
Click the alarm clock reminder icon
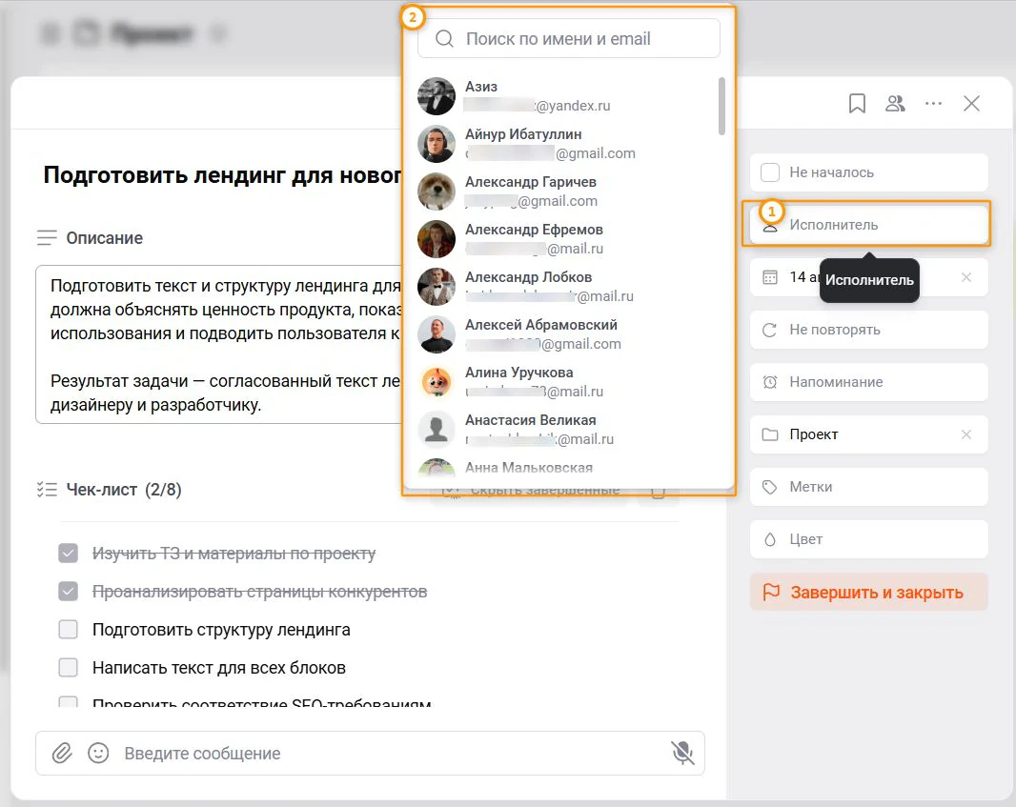coord(770,382)
